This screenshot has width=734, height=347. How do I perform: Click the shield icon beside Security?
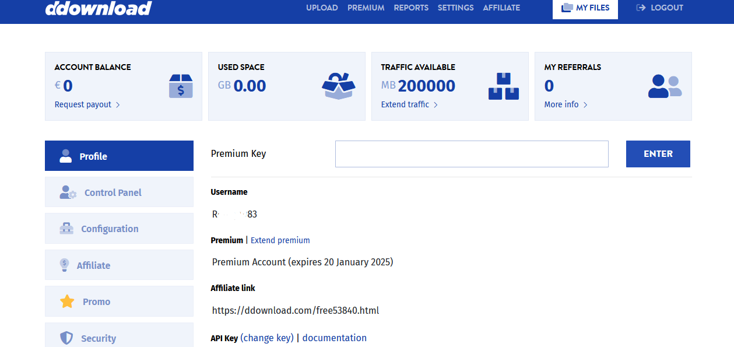point(66,338)
